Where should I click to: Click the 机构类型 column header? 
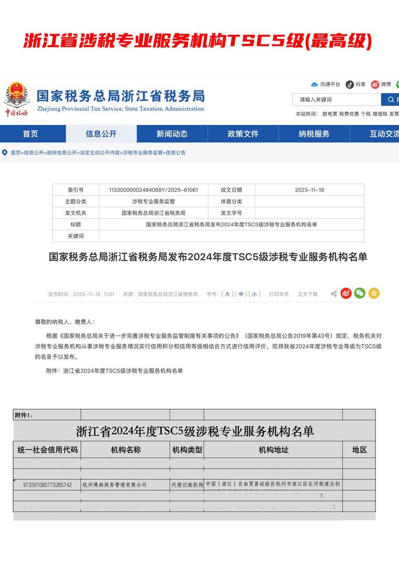tap(187, 450)
